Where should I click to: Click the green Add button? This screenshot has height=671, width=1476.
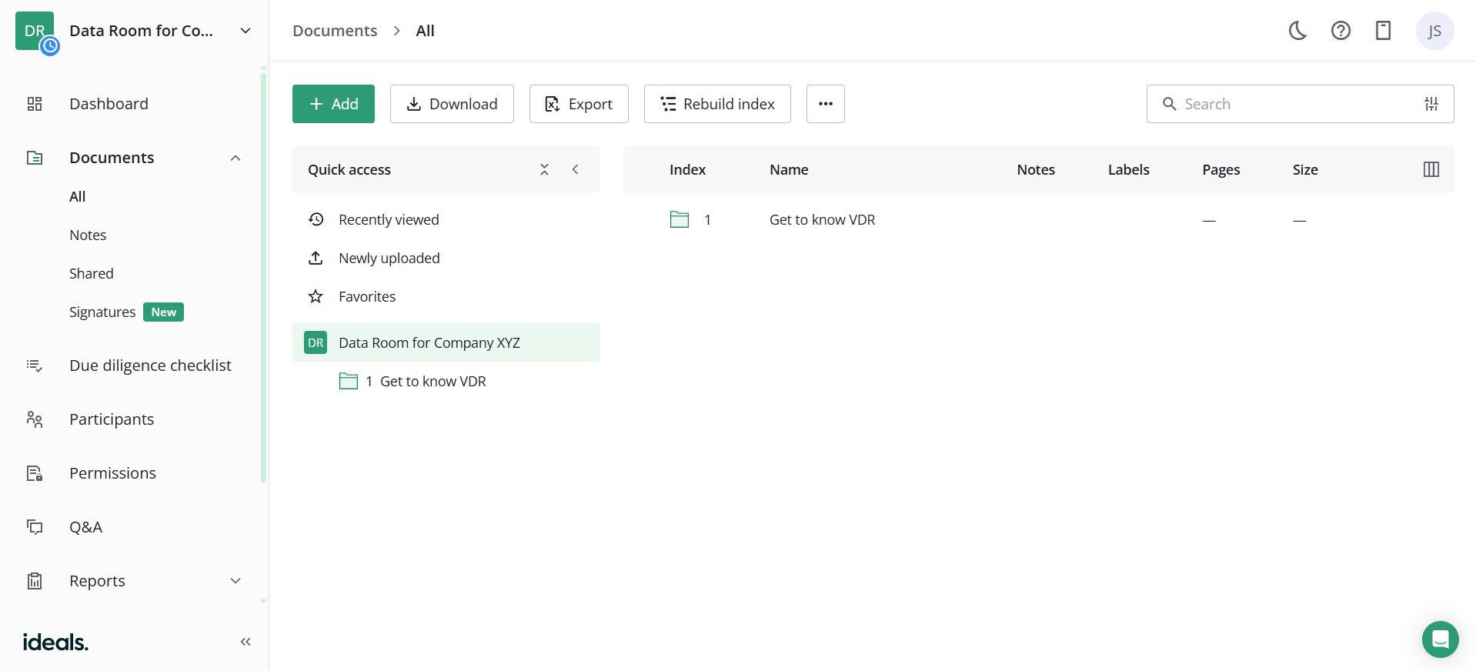pos(333,104)
